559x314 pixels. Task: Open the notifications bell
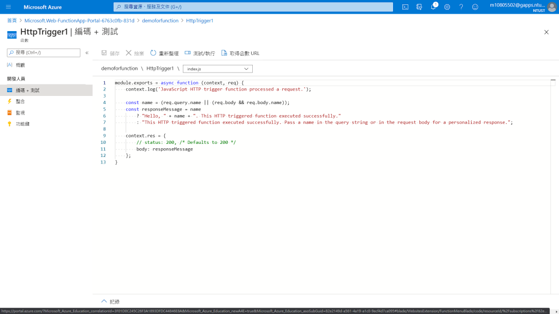tap(433, 7)
